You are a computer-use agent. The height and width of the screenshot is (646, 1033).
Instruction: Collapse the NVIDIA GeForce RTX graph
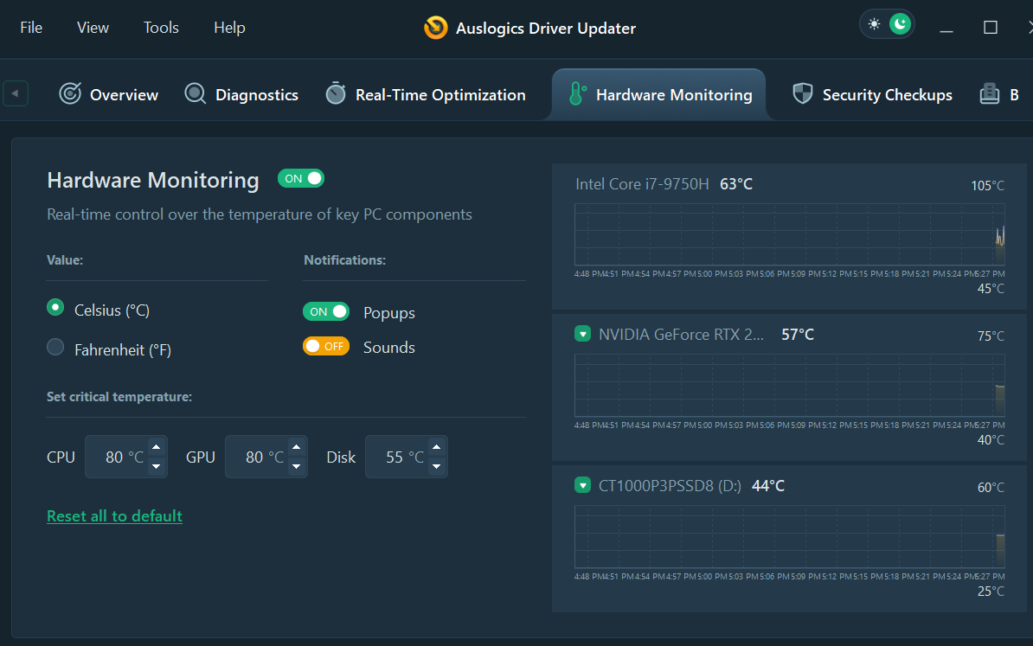(583, 335)
